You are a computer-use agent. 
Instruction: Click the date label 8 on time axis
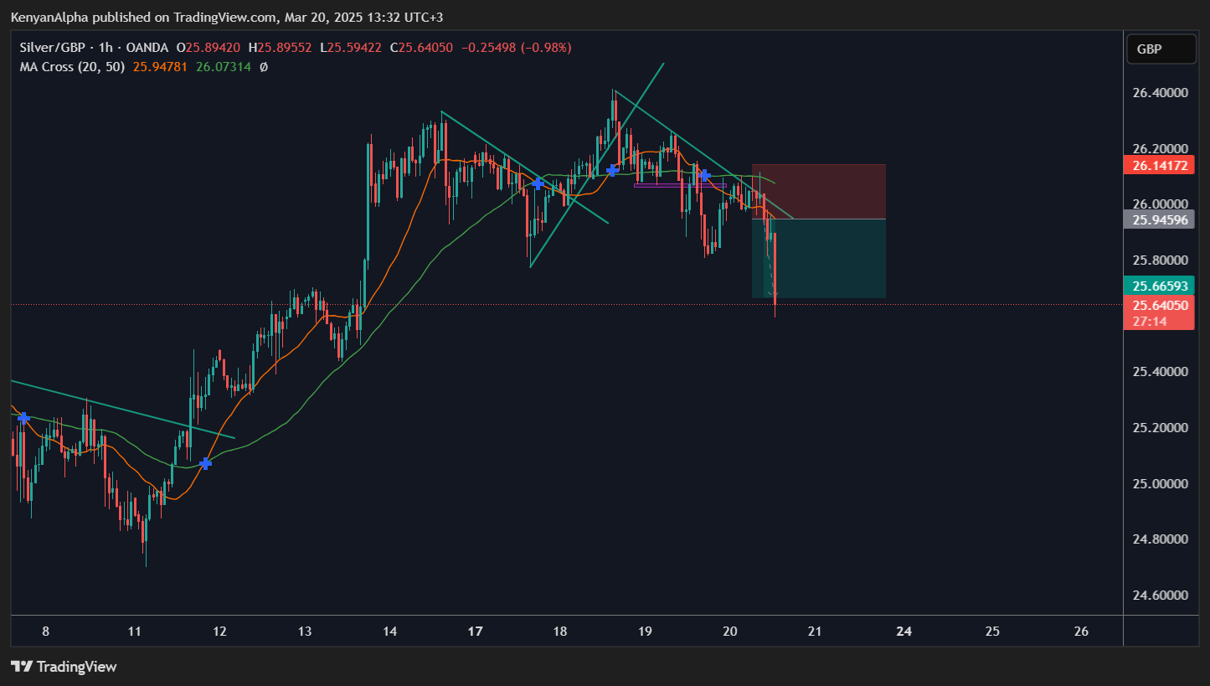pyautogui.click(x=45, y=631)
